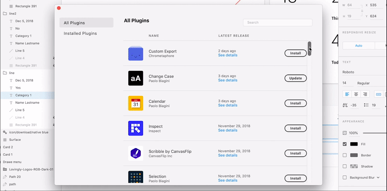Update the Change Case plugin

point(296,78)
